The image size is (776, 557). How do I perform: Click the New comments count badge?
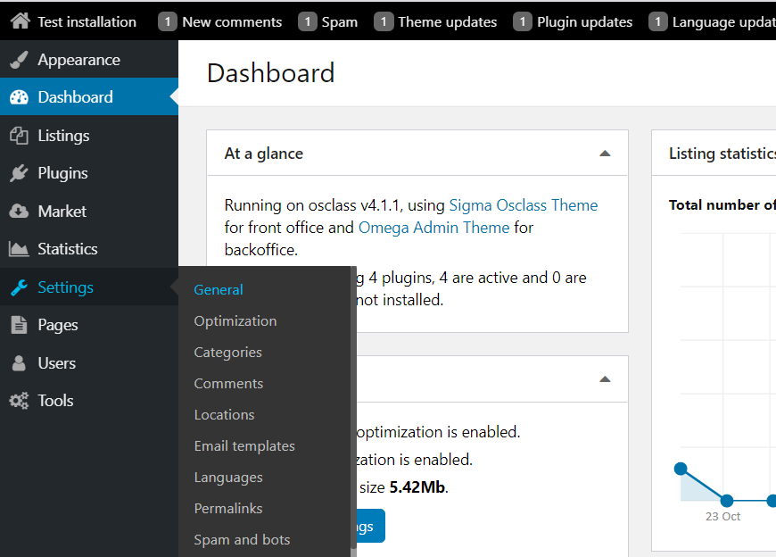coord(168,21)
